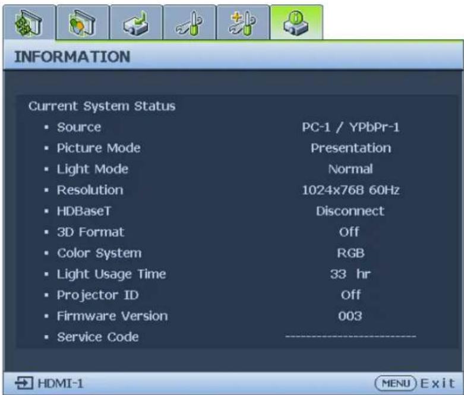The image size is (464, 395).
Task: Click the RGB value
Action: pyautogui.click(x=351, y=253)
